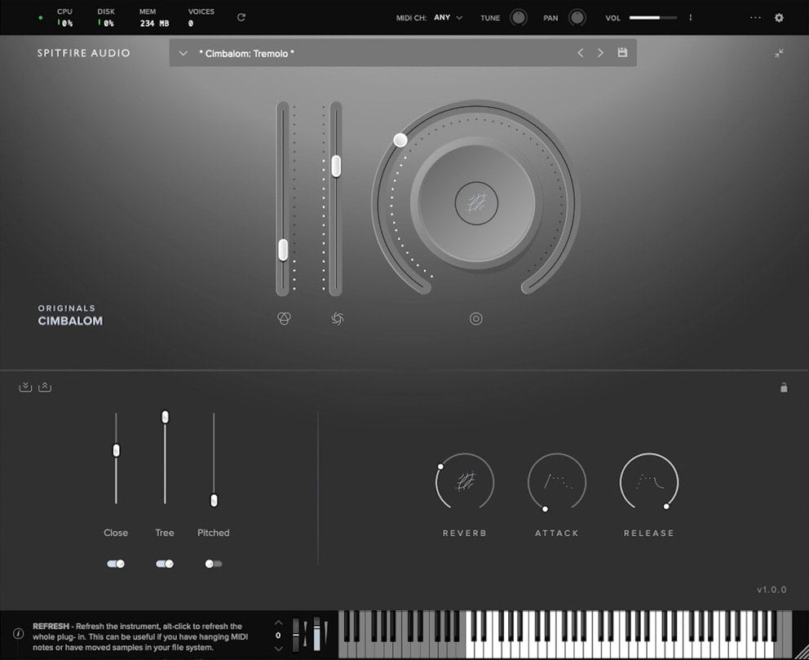Open the settings gear icon

tap(779, 17)
